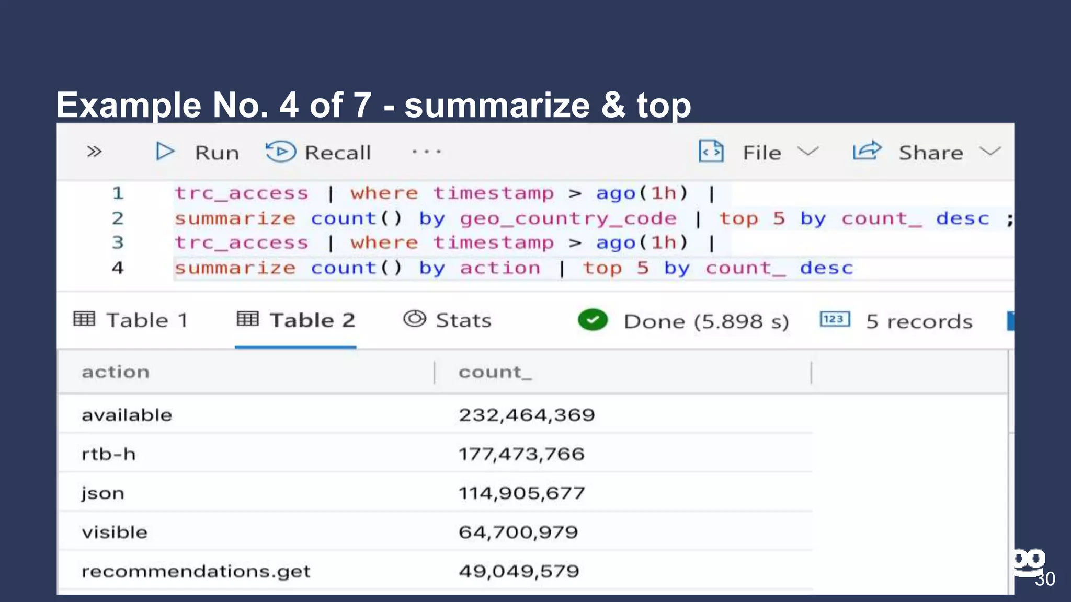Open the Share menu label
The width and height of the screenshot is (1071, 602).
coord(931,153)
